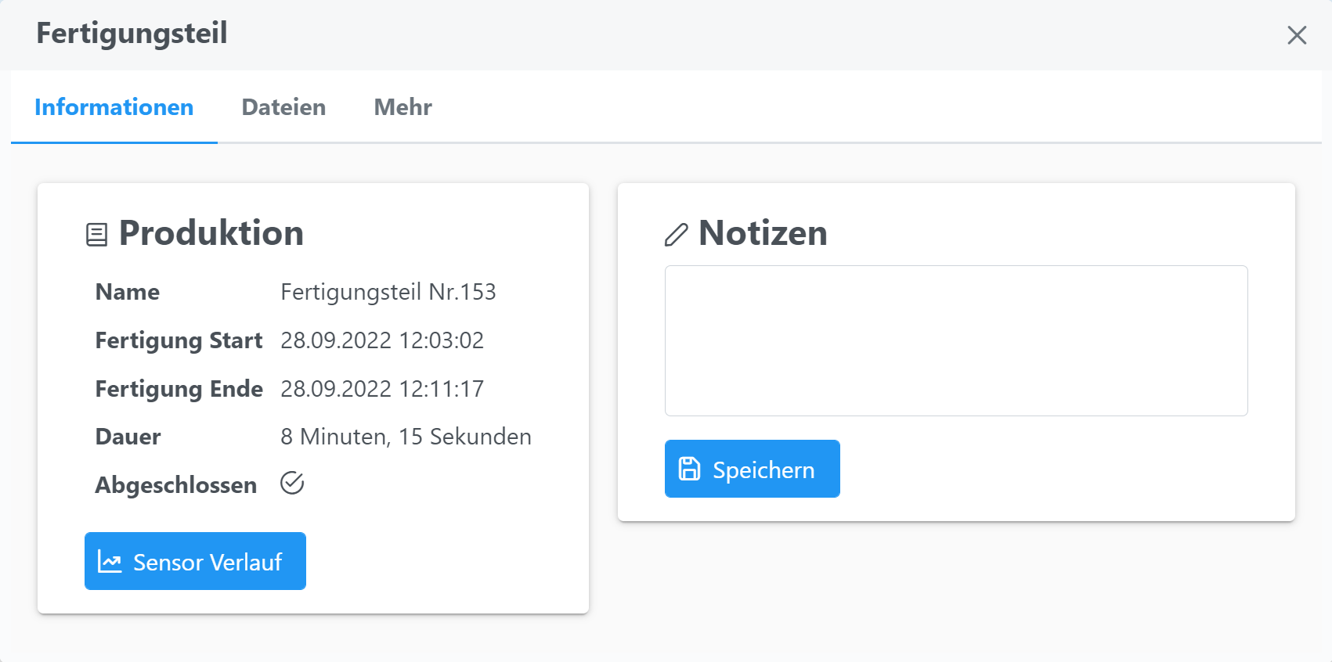1332x662 pixels.
Task: Select the Mehr tab
Action: pyautogui.click(x=402, y=107)
